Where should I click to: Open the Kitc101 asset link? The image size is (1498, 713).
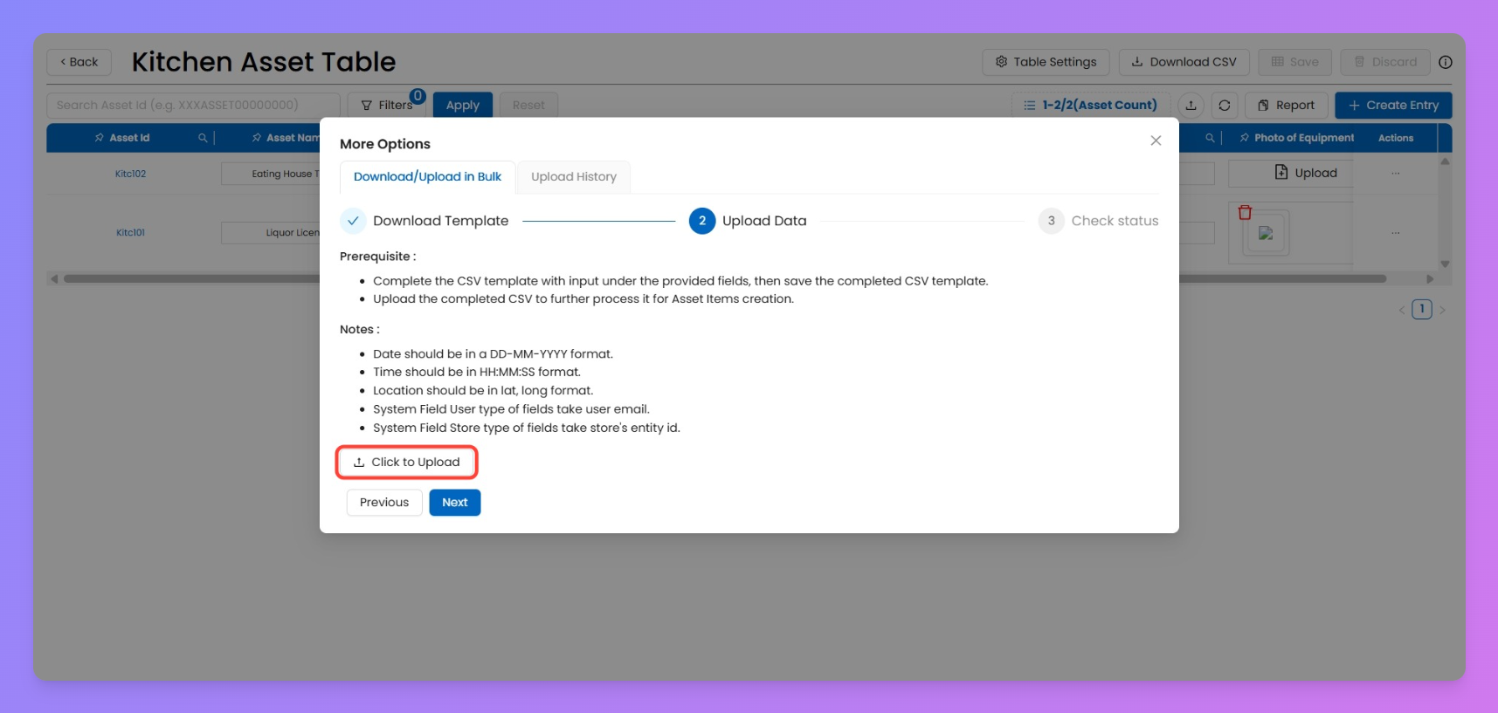tap(130, 232)
